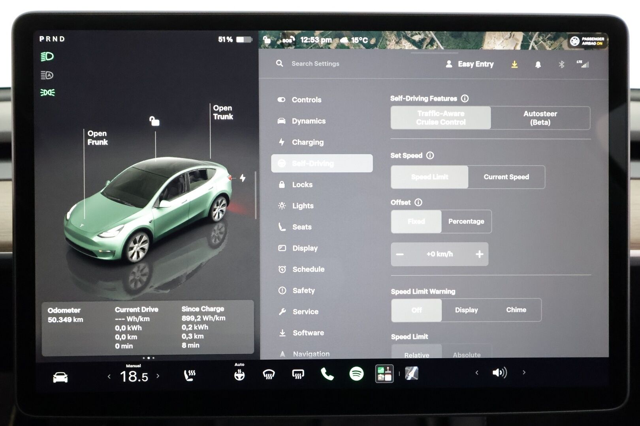Increase cabin temperature with right chevron
The width and height of the screenshot is (640, 426).
[158, 376]
